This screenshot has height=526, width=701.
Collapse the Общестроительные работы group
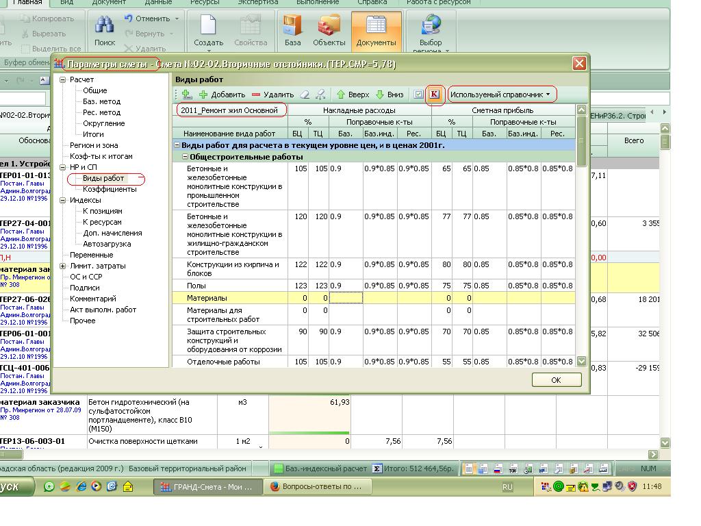click(186, 157)
